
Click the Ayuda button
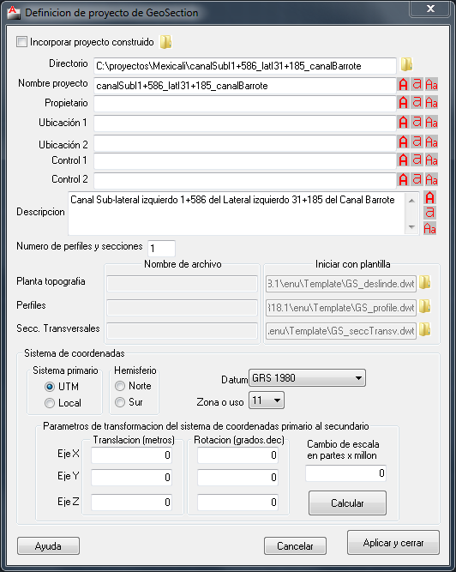(x=48, y=545)
